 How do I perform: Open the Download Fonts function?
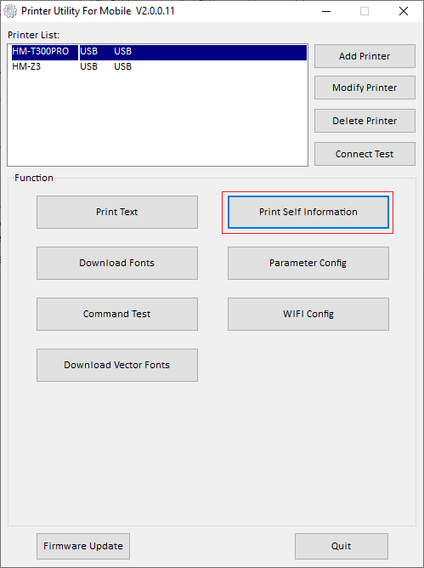[x=117, y=263]
